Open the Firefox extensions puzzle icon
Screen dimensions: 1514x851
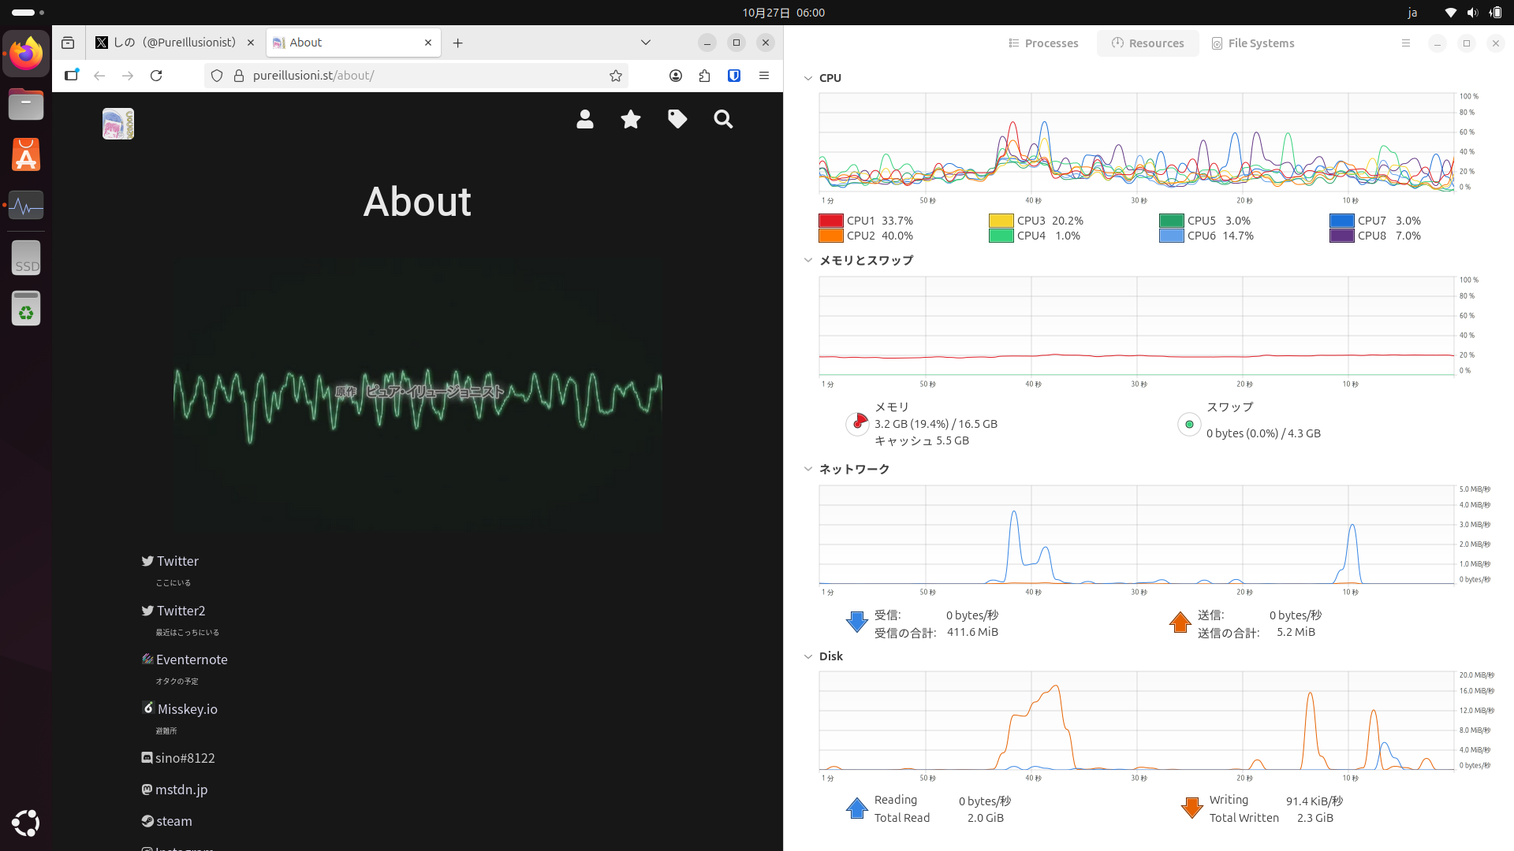[704, 76]
